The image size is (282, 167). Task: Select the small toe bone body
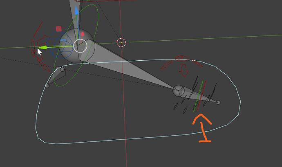(x=57, y=75)
